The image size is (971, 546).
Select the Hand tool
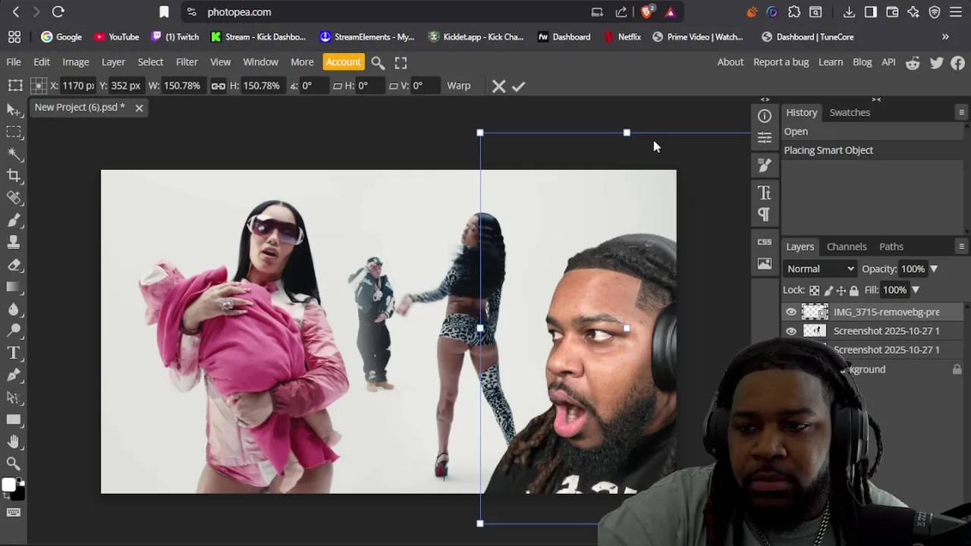[13, 441]
